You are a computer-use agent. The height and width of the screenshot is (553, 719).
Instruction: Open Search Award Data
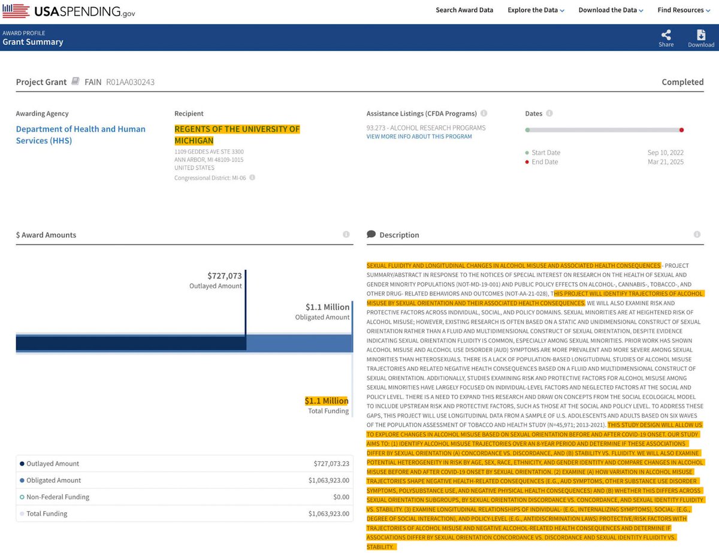[x=464, y=10]
